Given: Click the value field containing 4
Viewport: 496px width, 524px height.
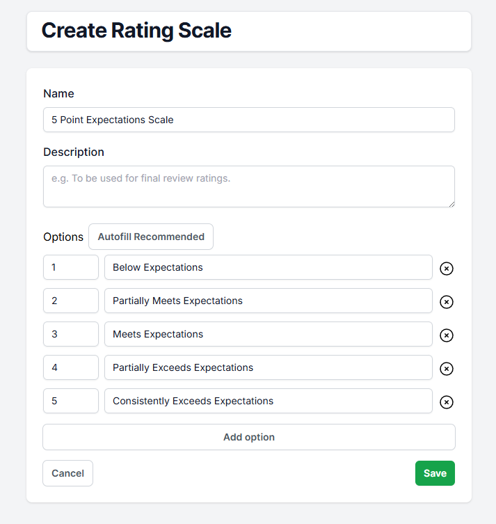Looking at the screenshot, I should tap(70, 367).
